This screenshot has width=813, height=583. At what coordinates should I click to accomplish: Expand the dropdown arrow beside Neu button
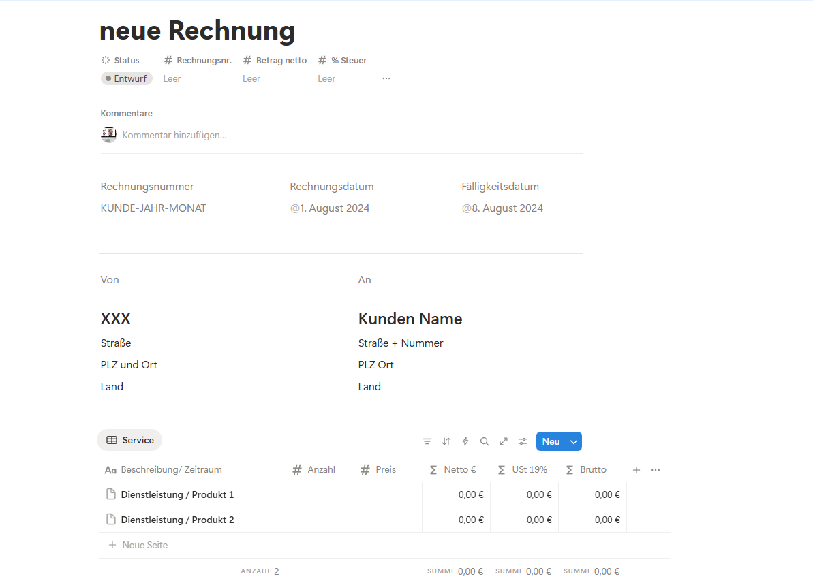pos(574,441)
